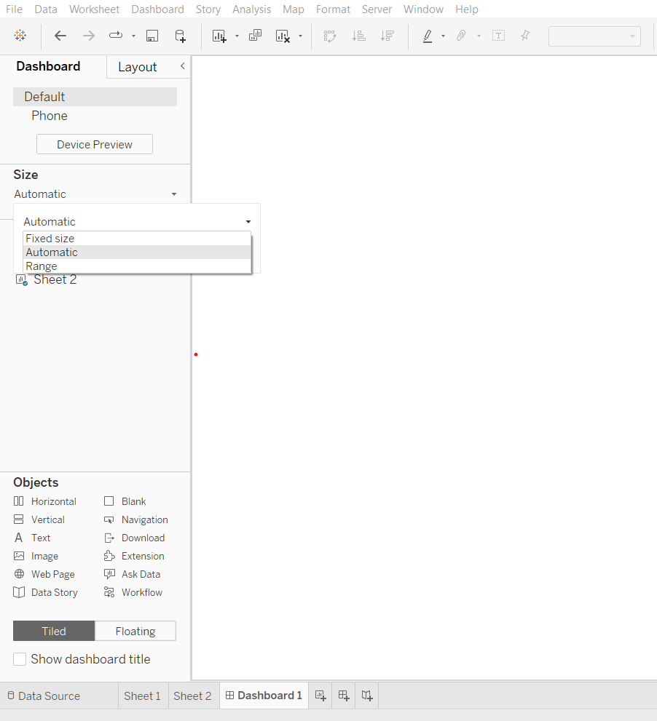Open the Data Source tab
657x721 pixels.
click(x=43, y=696)
